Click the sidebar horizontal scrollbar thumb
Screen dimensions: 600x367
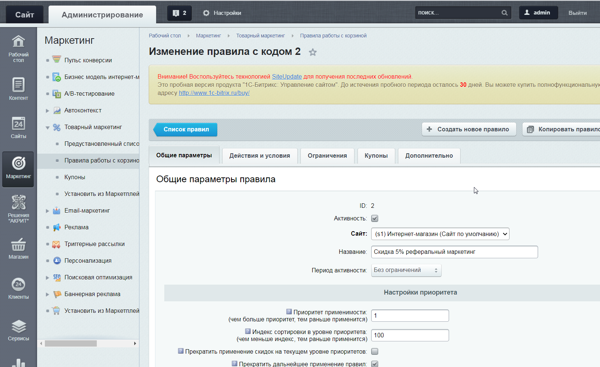pyautogui.click(x=70, y=344)
